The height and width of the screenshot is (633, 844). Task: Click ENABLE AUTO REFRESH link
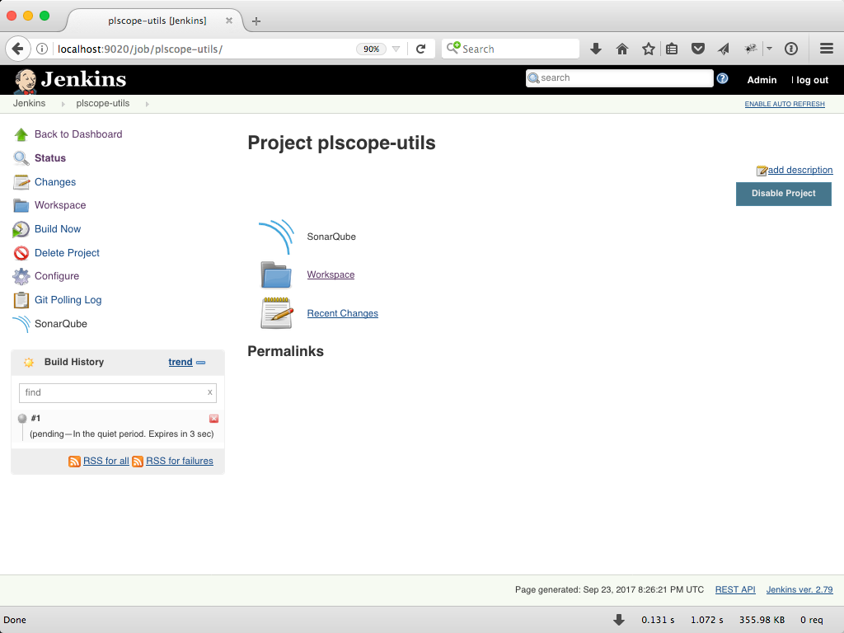coord(785,104)
